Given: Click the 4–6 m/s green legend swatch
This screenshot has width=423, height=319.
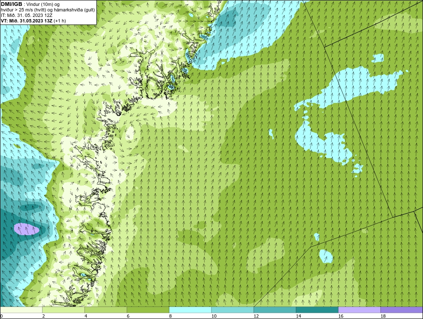Looking at the screenshot, I should pos(106,310).
